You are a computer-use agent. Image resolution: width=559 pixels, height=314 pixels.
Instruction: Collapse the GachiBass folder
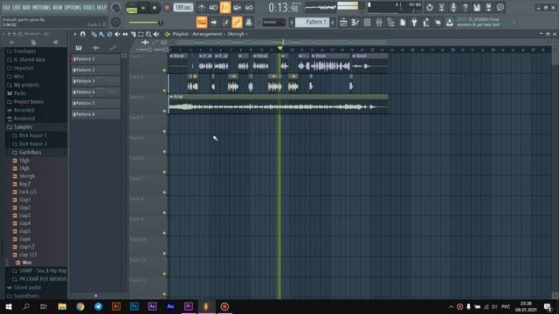tap(30, 153)
